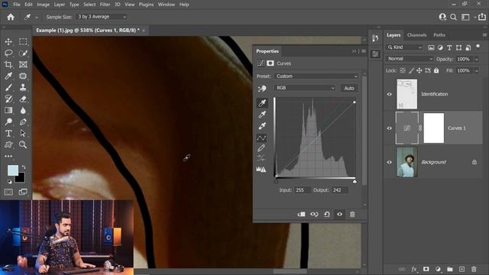Open the Layer menu
This screenshot has height=275, width=489.
(x=60, y=5)
